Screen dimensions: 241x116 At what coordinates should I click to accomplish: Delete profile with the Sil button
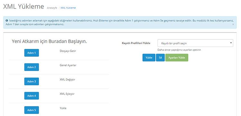point(160,58)
